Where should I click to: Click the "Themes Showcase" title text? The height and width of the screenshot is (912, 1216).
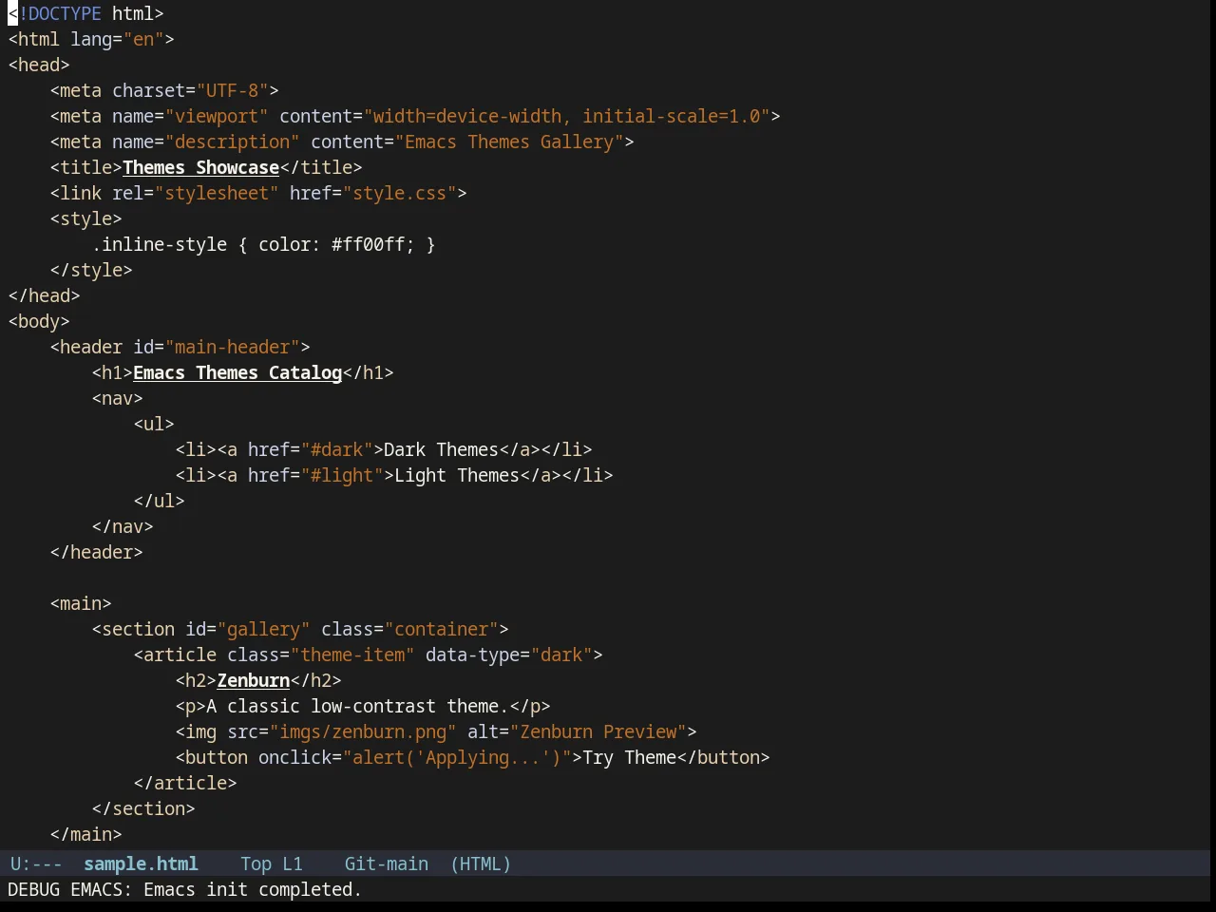[200, 167]
